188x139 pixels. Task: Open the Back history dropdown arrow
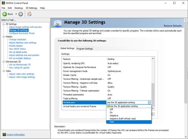(16, 14)
